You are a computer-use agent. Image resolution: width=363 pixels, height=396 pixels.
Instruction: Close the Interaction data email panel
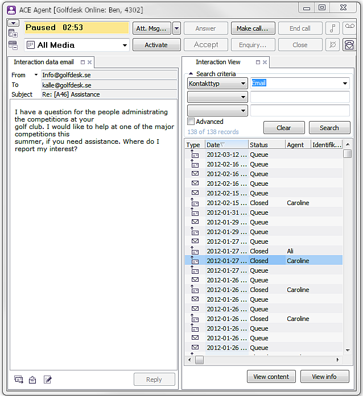tap(90, 62)
